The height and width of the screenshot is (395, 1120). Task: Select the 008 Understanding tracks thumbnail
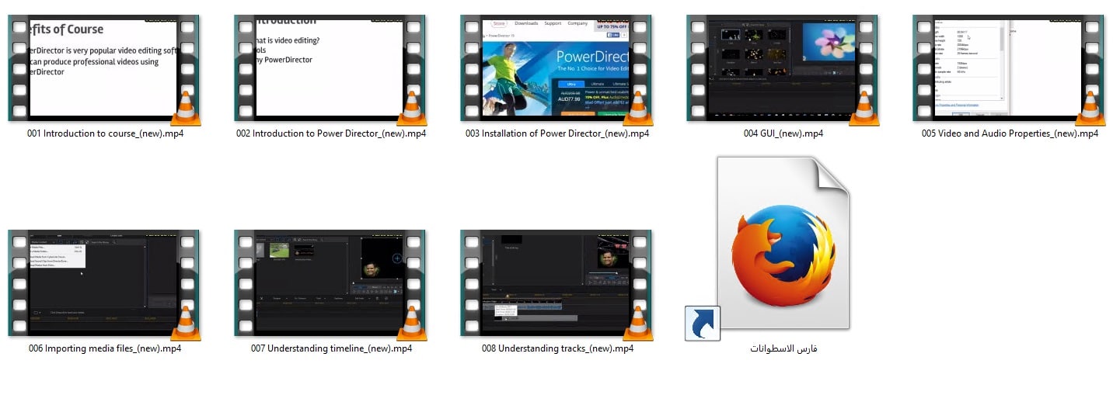[x=556, y=283]
